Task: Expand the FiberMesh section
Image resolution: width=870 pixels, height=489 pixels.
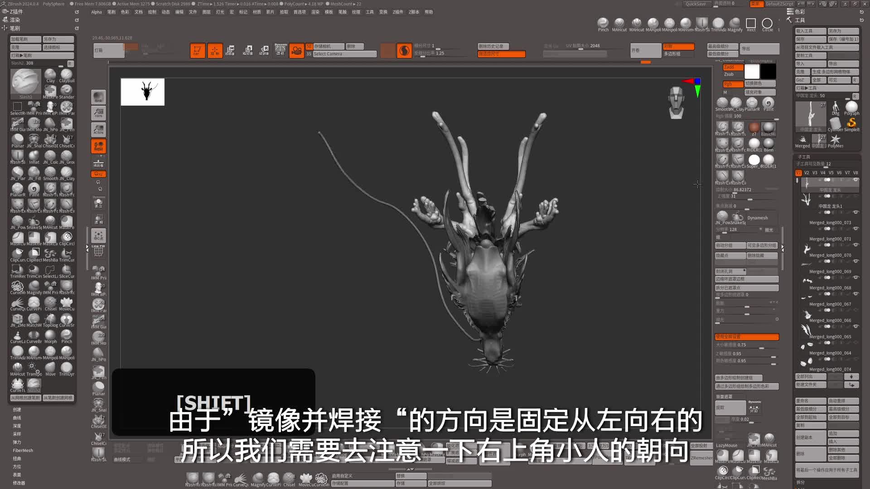Action: coord(23,451)
